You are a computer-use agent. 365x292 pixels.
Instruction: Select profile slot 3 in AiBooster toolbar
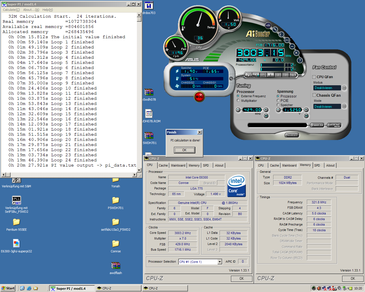[x=285, y=75]
